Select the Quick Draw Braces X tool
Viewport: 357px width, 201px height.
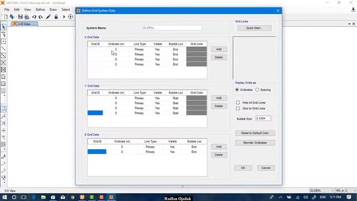(3, 63)
